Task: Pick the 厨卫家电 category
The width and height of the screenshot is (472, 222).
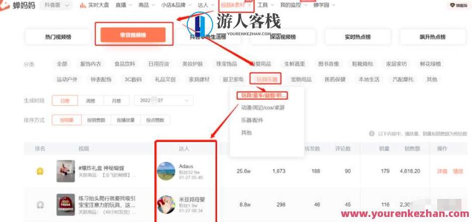Action: point(233,80)
